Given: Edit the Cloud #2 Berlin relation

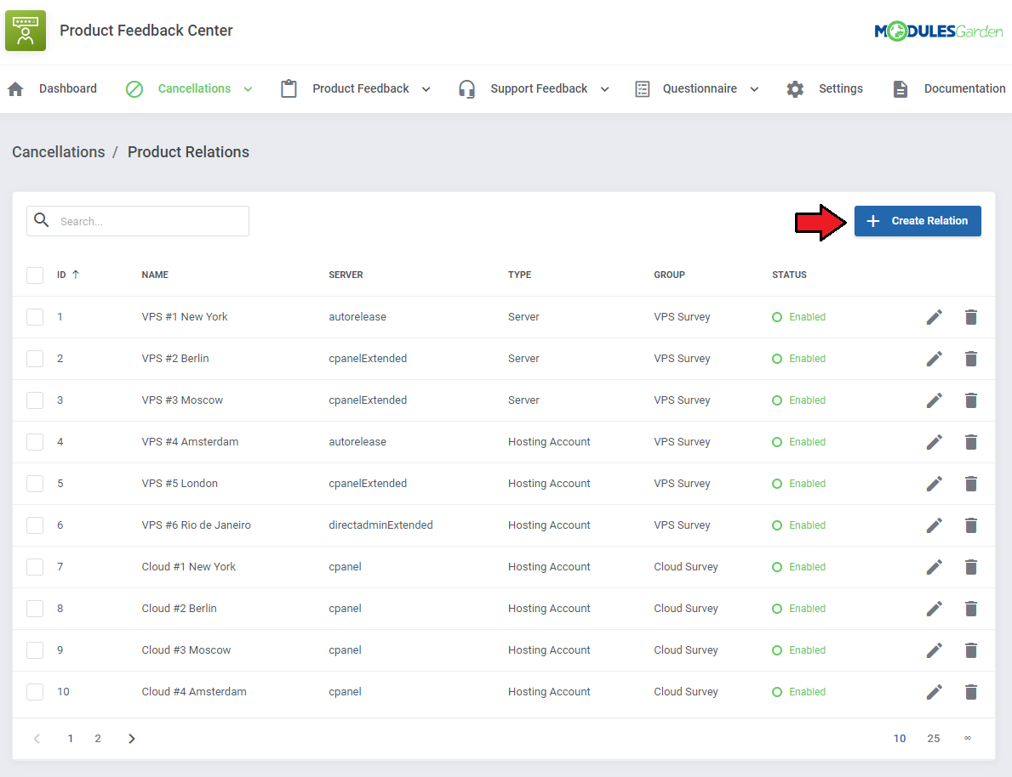Looking at the screenshot, I should click(934, 609).
